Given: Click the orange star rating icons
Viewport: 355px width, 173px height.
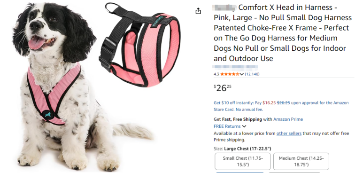Looking at the screenshot, I should tap(230, 74).
